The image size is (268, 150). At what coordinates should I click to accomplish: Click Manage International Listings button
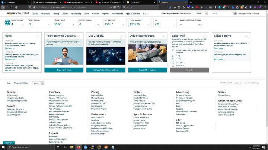[106, 70]
